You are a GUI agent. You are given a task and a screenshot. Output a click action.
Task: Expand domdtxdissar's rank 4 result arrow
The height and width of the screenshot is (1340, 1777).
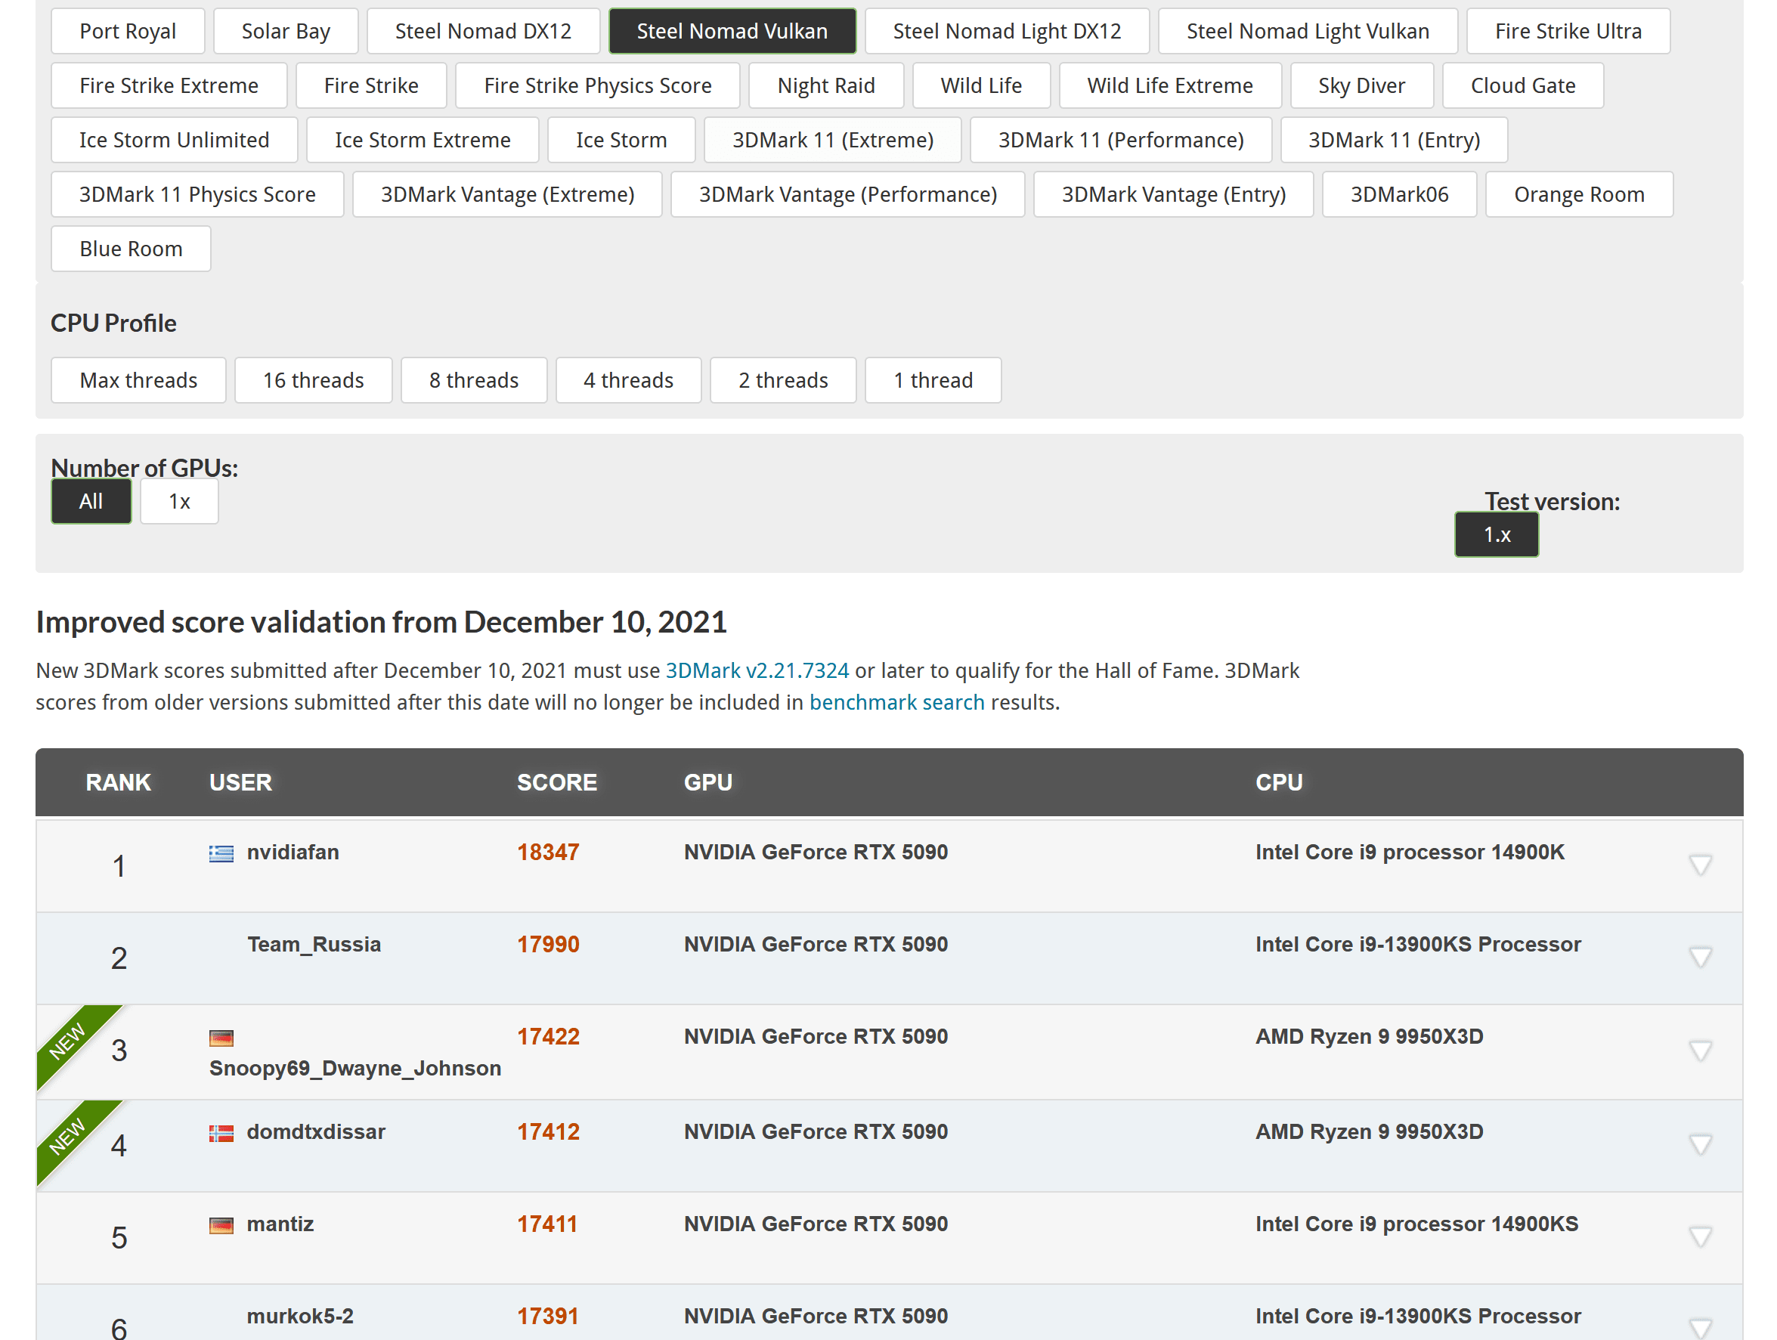click(x=1700, y=1145)
